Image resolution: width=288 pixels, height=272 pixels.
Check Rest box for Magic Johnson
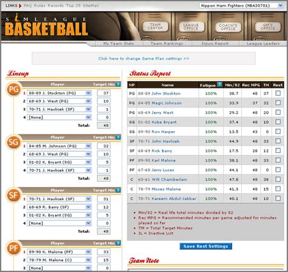(278, 103)
